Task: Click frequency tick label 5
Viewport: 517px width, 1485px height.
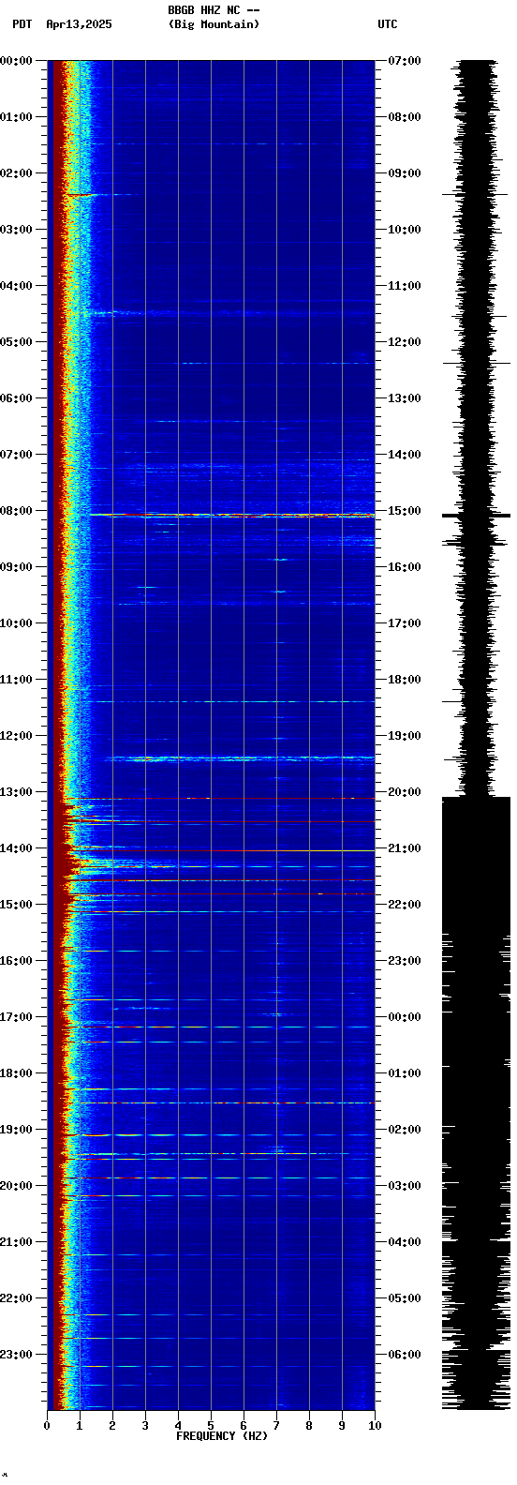Action: pyautogui.click(x=211, y=1426)
